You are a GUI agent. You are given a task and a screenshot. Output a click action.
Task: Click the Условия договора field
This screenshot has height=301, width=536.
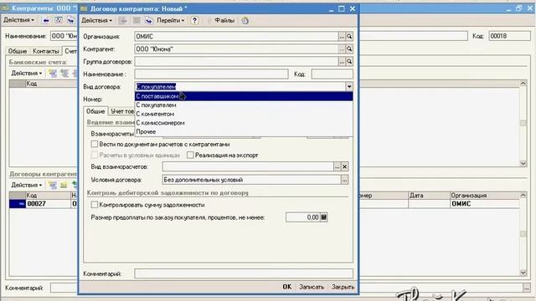tap(251, 180)
